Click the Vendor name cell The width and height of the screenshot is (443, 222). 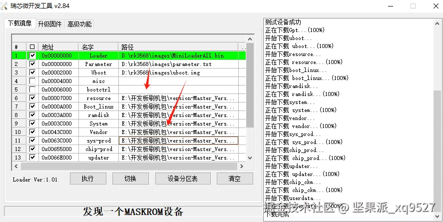98,132
